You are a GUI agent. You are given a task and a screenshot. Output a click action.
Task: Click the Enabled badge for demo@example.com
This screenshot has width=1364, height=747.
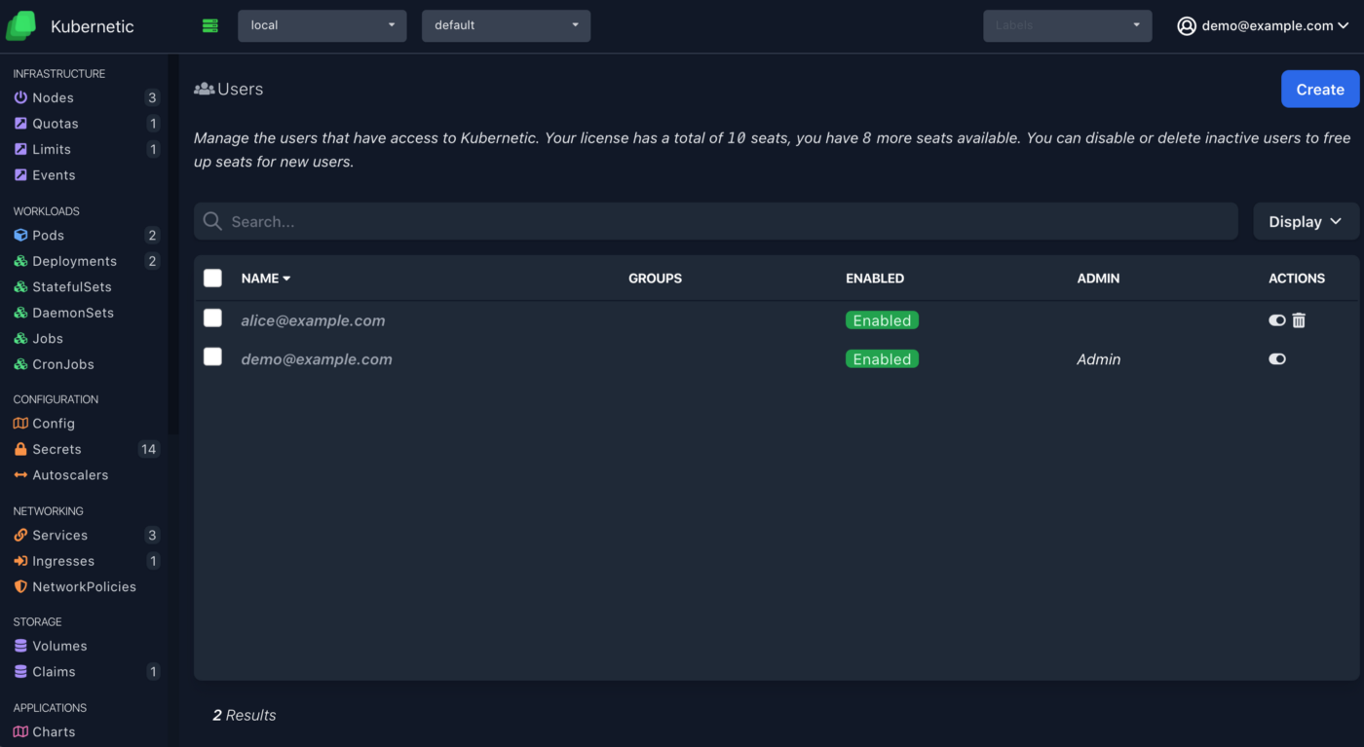pos(882,359)
